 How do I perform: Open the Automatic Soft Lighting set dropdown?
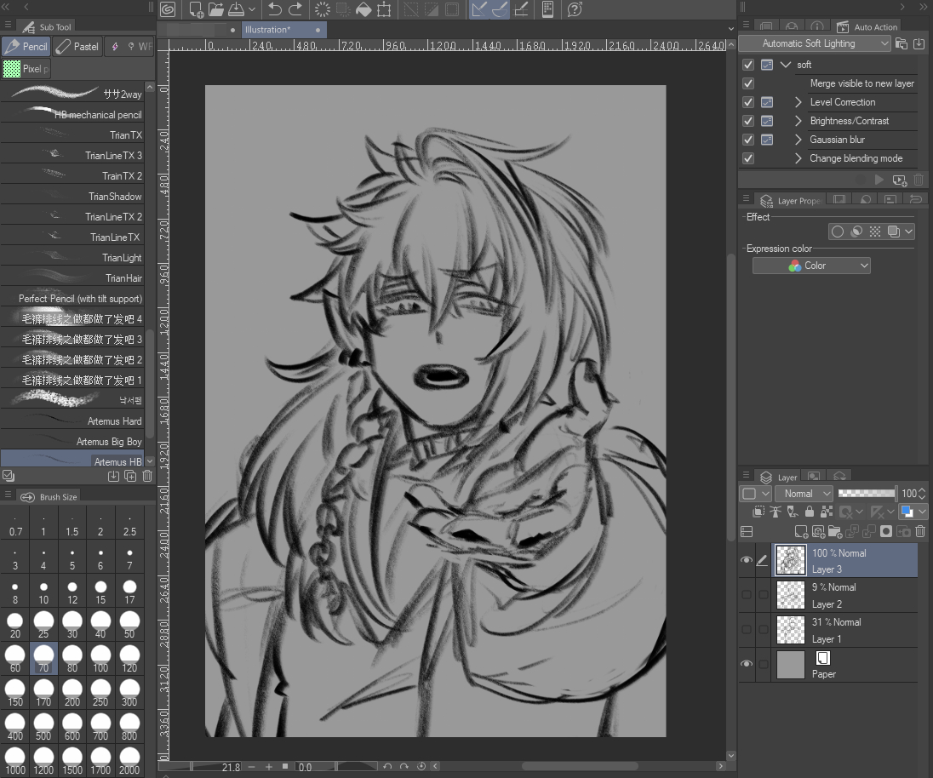[815, 43]
